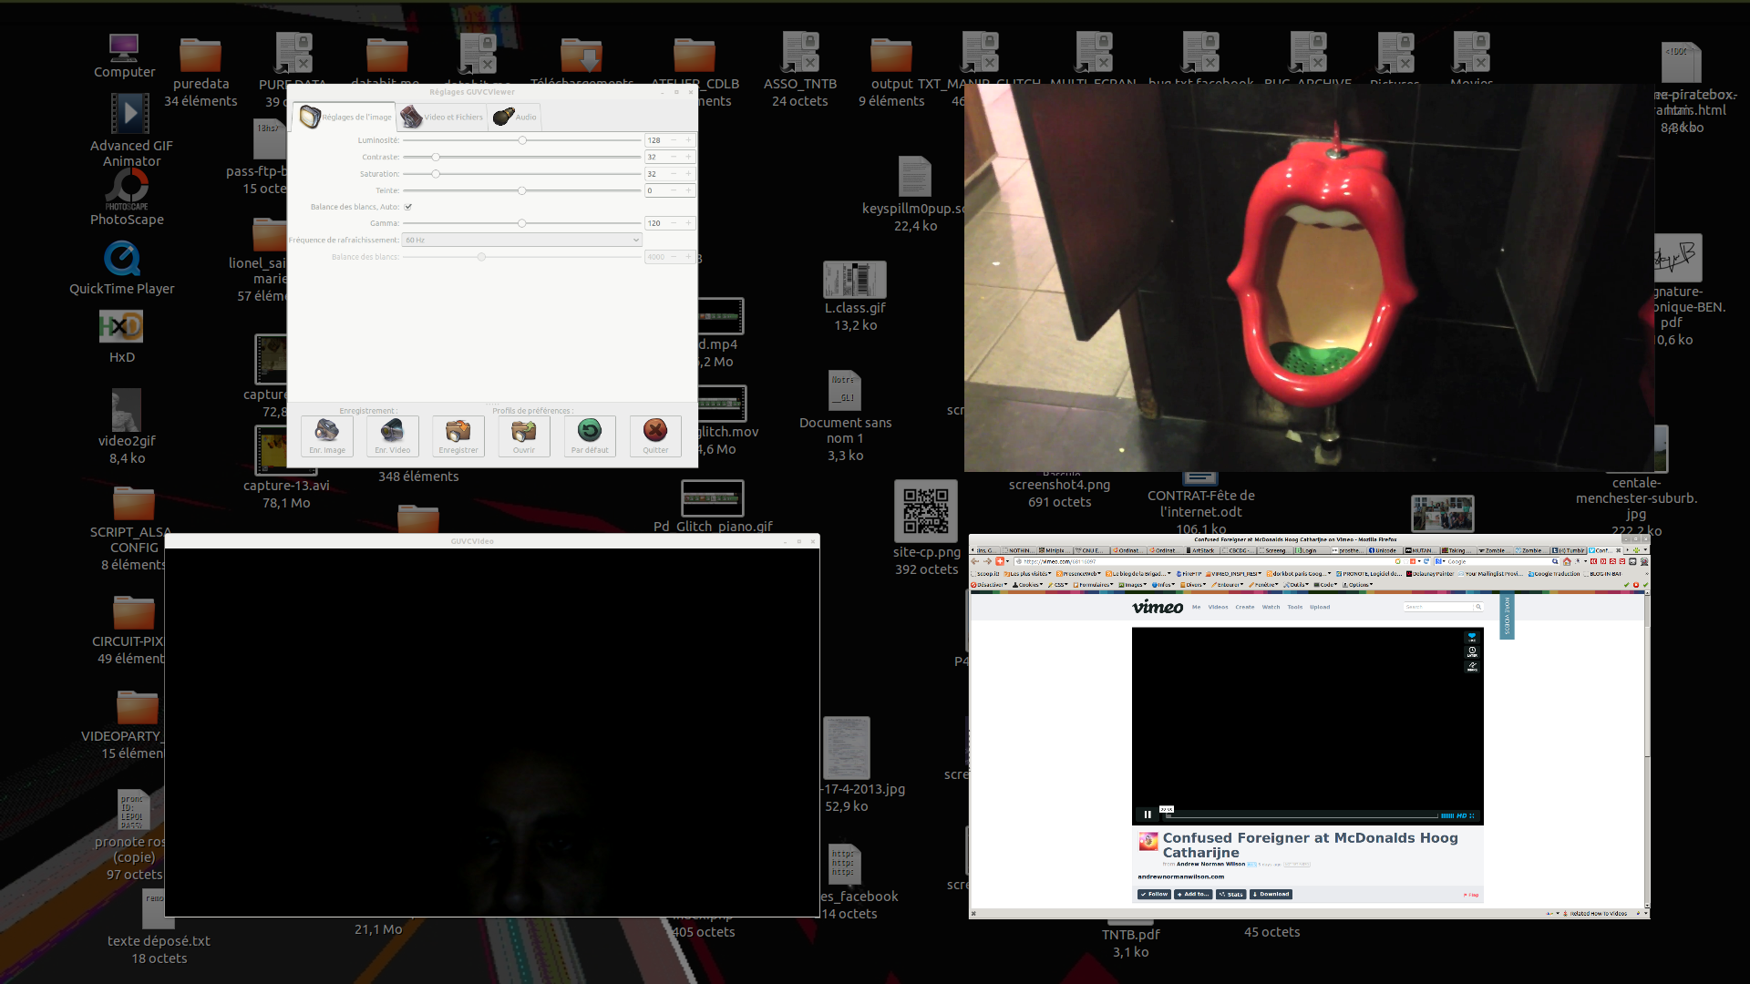The image size is (1750, 984).
Task: Toggle HD quality in Vimeo player
Action: [x=1461, y=815]
